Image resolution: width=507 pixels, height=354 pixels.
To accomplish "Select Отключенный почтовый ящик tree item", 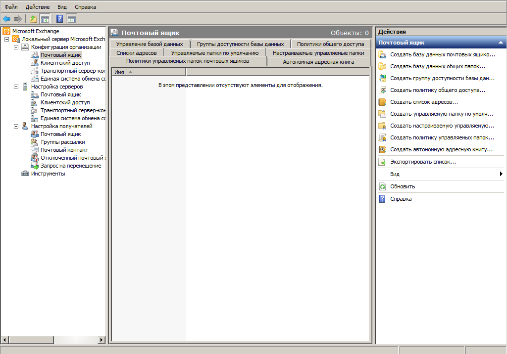I will coord(73,158).
